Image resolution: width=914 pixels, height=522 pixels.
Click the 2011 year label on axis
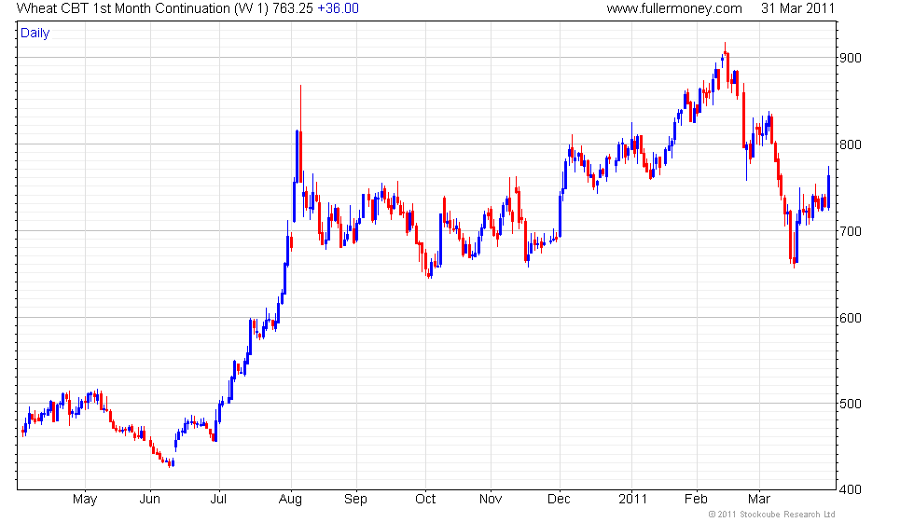click(x=632, y=500)
